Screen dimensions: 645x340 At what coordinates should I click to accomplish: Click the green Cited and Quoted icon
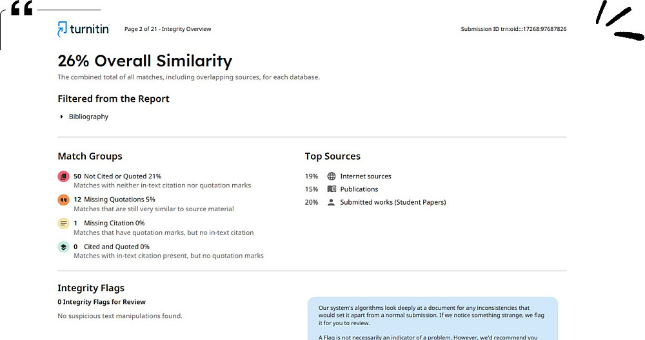(63, 247)
